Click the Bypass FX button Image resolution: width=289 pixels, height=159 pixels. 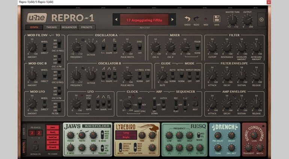(35, 147)
